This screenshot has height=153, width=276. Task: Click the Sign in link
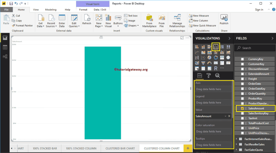pos(259,10)
